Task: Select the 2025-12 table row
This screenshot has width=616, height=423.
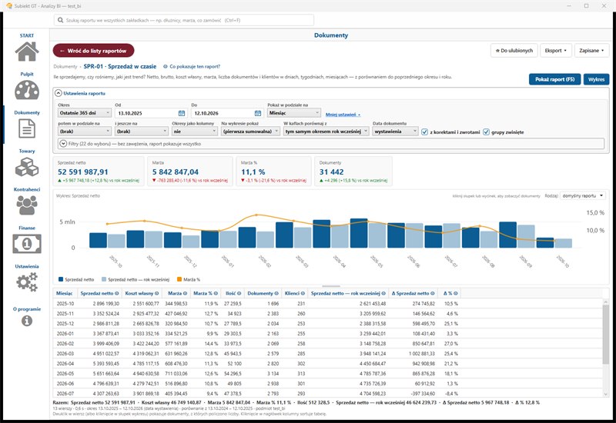Action: click(327, 323)
